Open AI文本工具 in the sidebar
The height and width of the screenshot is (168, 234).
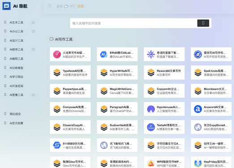[16, 22]
